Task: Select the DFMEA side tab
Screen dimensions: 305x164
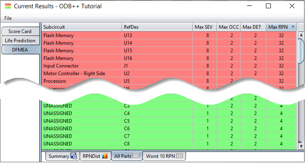Action: click(20, 50)
